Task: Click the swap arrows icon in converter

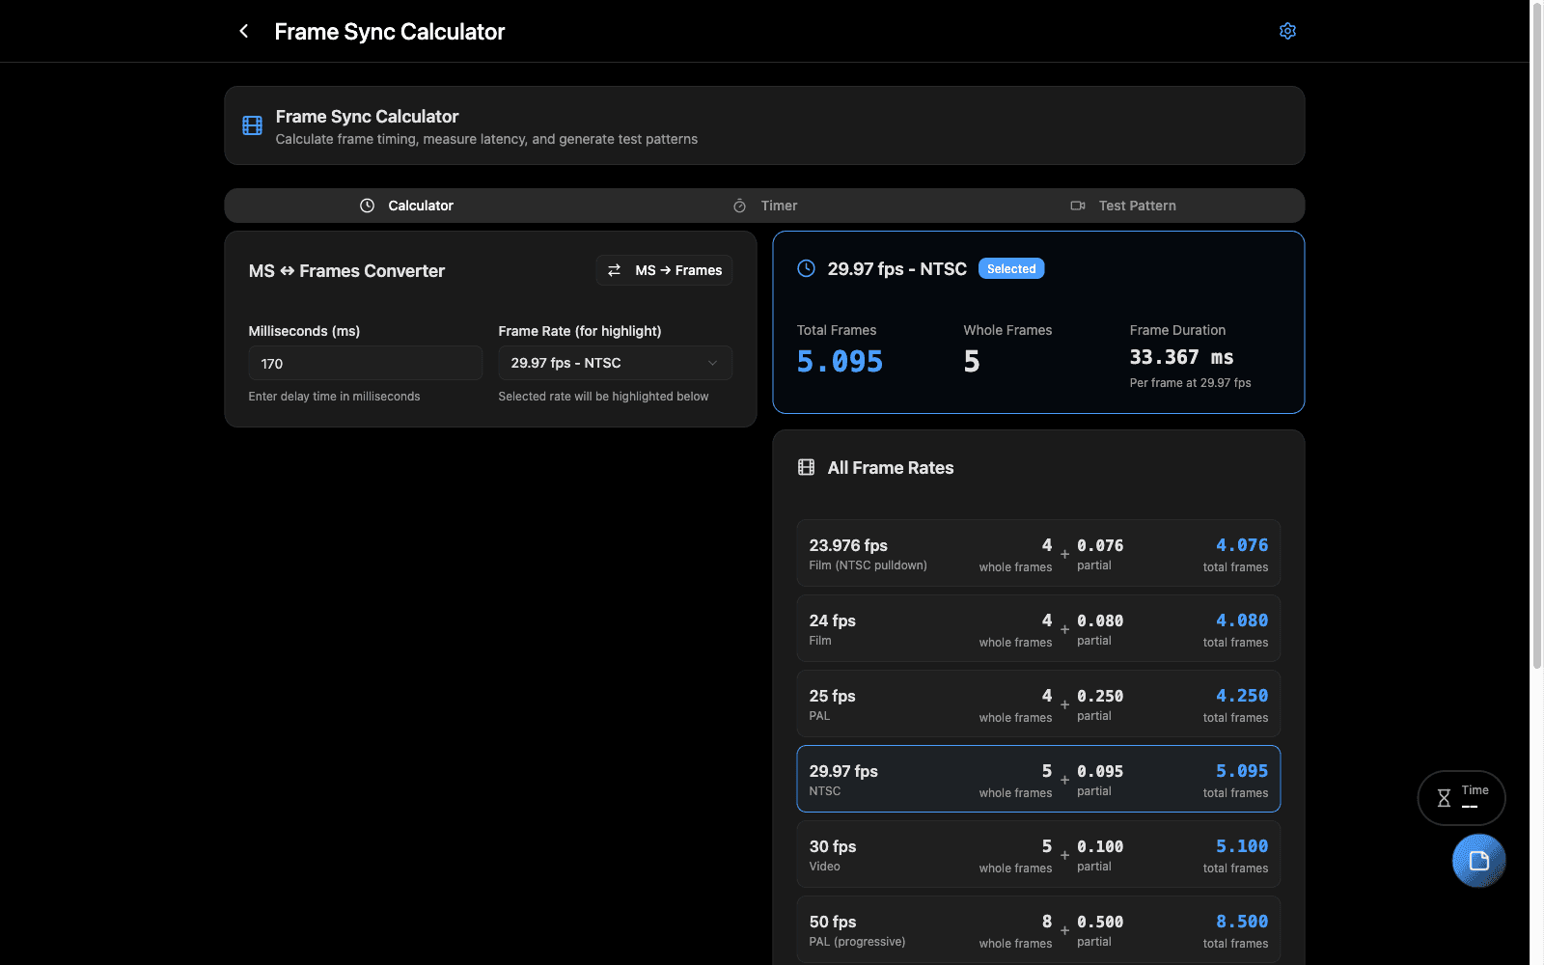Action: point(614,270)
